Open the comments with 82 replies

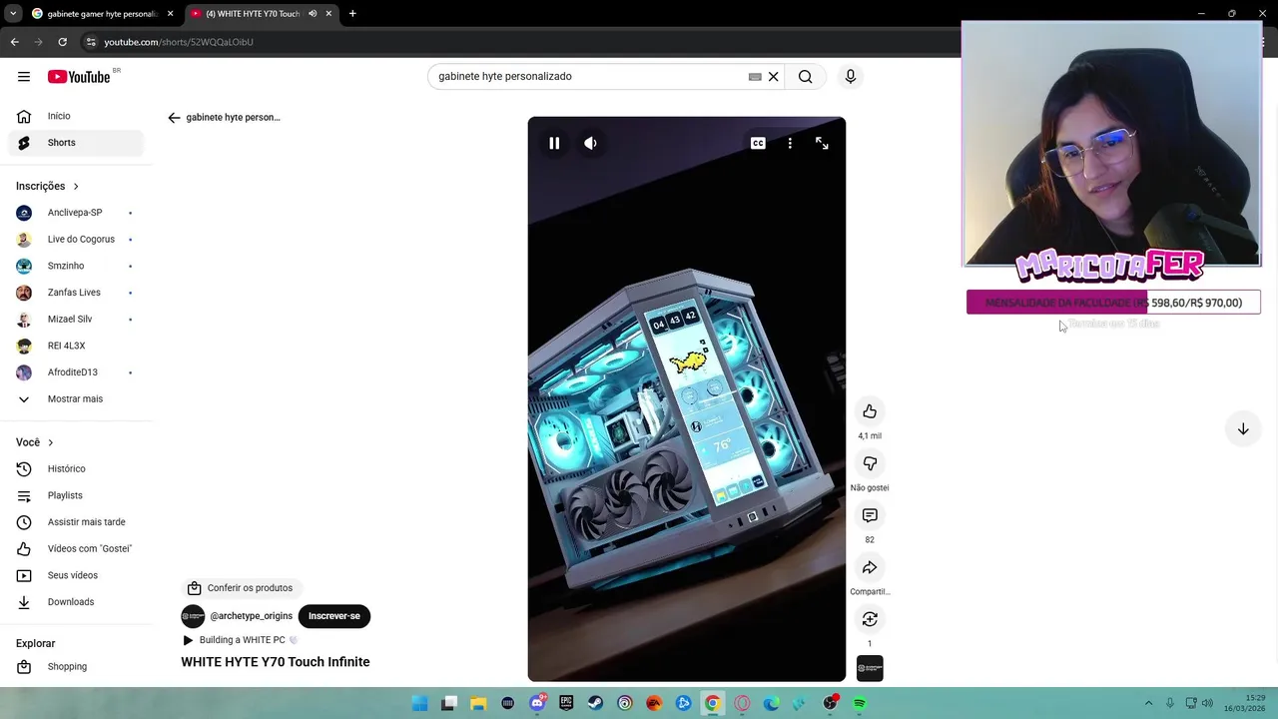coord(870,515)
